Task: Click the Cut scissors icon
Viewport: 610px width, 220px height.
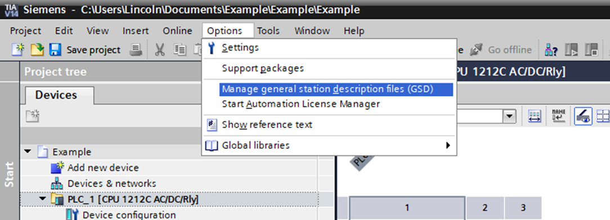Action: (x=159, y=49)
